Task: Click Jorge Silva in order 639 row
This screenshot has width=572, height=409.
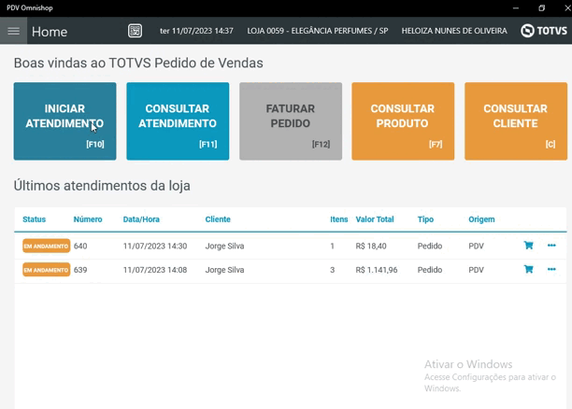Action: point(224,270)
